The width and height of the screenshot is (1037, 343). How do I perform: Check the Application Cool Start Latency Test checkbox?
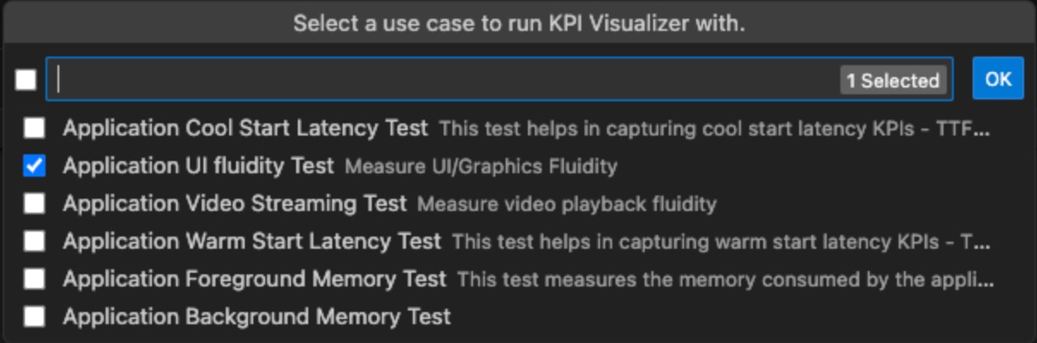tap(34, 129)
